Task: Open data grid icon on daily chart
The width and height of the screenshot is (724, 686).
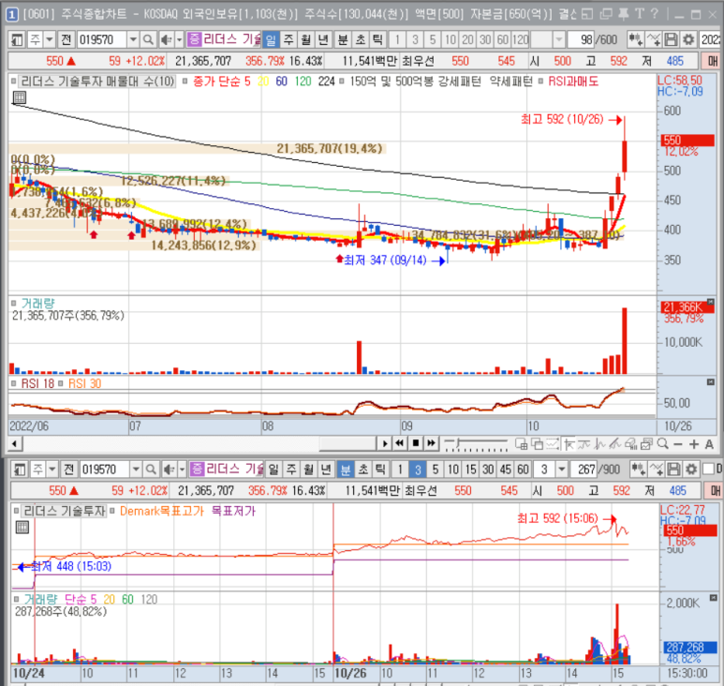Action: [x=20, y=97]
